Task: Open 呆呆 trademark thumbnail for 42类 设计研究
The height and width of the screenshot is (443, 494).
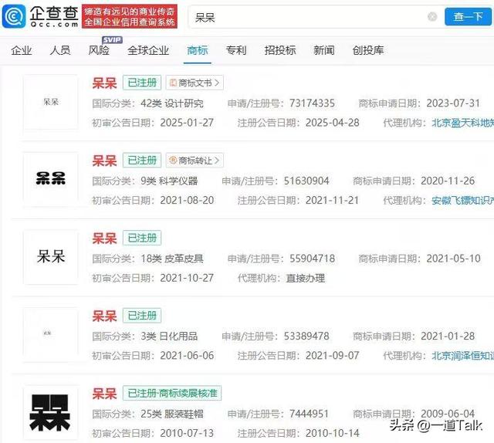Action: point(51,102)
